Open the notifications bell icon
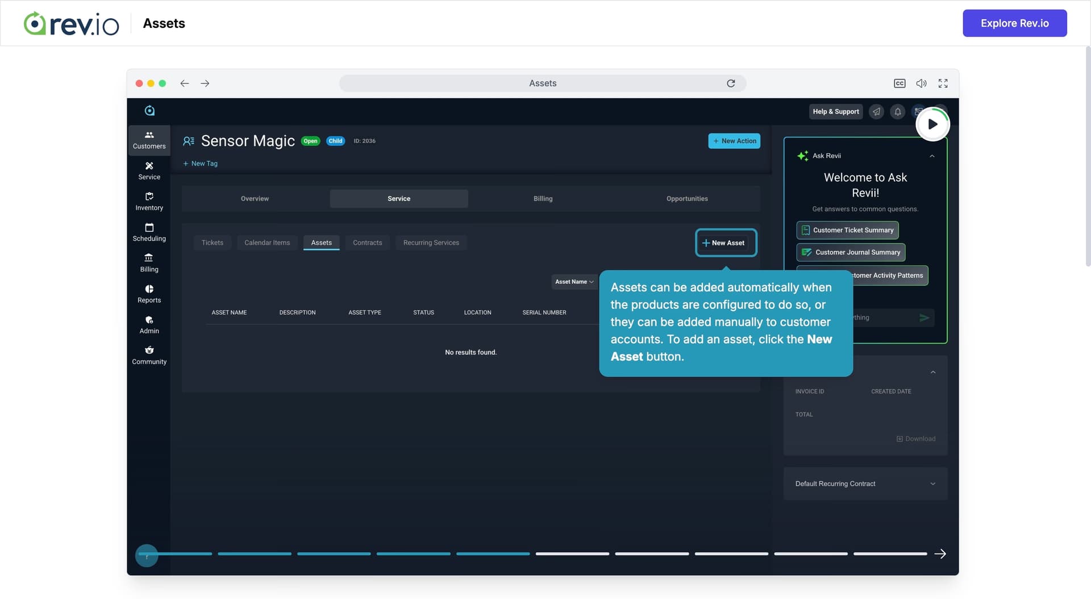 [898, 111]
